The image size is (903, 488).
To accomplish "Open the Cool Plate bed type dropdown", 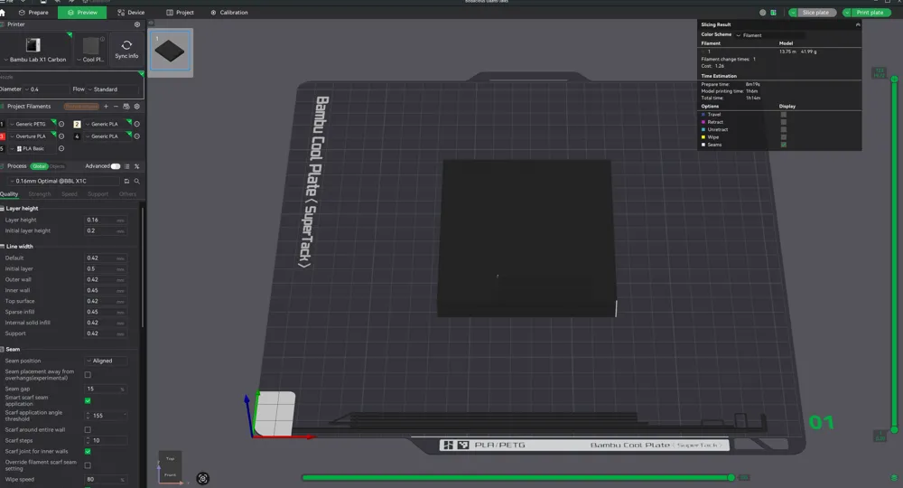I will 91,60.
